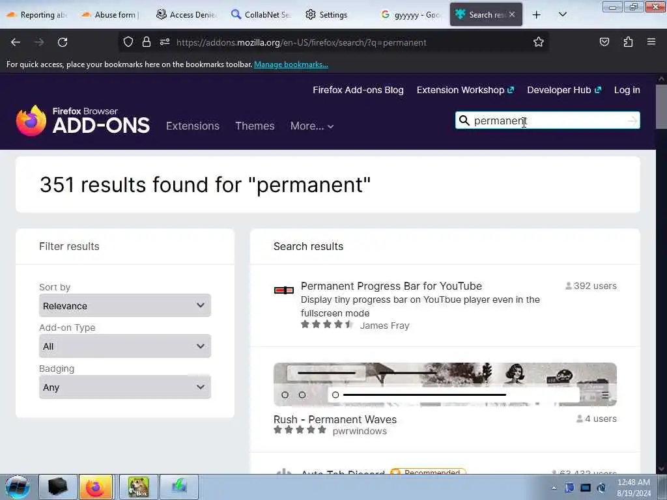667x500 pixels.
Task: Click the Firefox Browser Add-ons logo
Action: [x=83, y=120]
